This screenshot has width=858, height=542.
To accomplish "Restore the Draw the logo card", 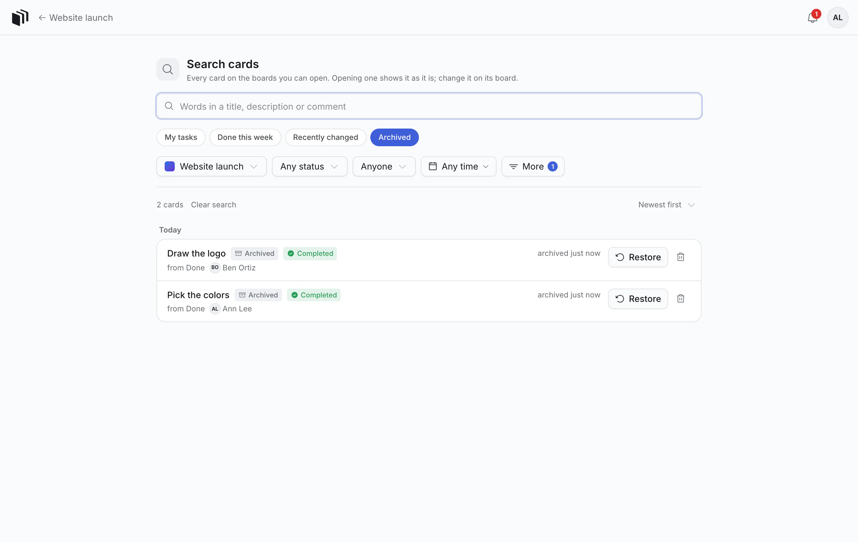I will pos(638,257).
